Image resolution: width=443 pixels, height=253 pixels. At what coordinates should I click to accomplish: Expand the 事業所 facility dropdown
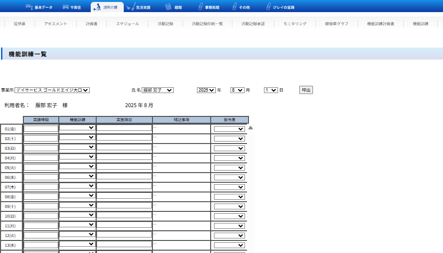52,90
